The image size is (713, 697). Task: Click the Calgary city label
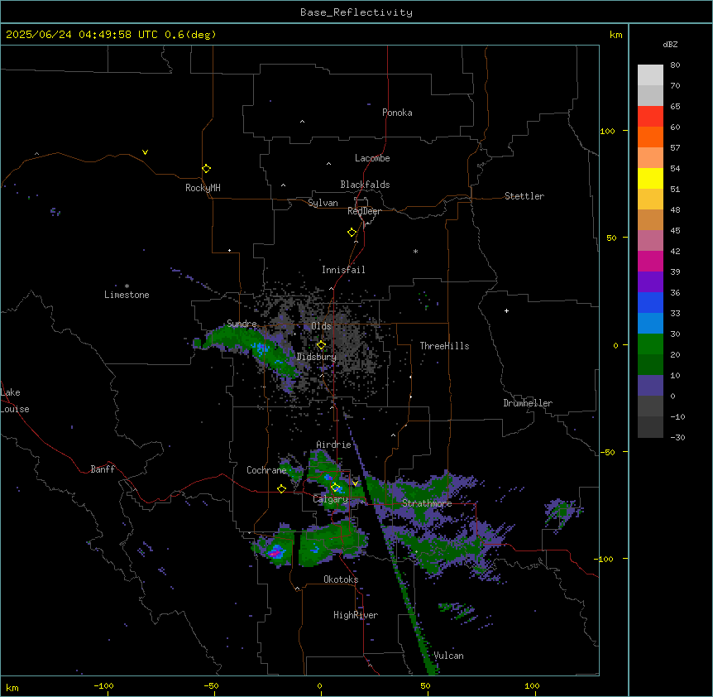331,499
